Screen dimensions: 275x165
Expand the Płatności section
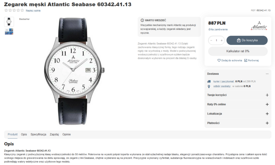click(267, 123)
